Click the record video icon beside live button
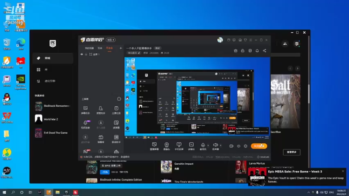Image resolution: width=349 pixels, height=196 pixels. [x=231, y=146]
